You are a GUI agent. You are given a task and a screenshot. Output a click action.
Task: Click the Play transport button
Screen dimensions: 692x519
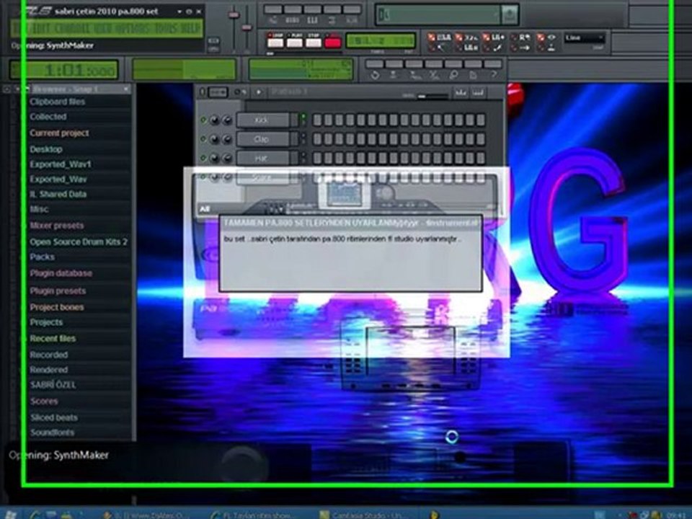[294, 43]
